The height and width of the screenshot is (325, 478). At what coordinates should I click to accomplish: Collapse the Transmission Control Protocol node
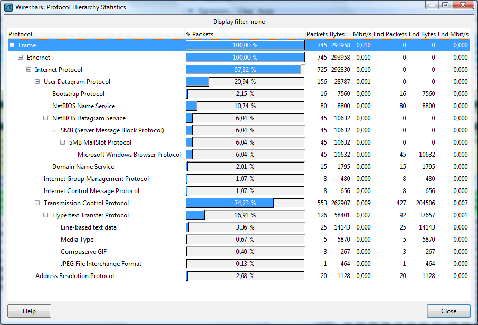[37, 203]
